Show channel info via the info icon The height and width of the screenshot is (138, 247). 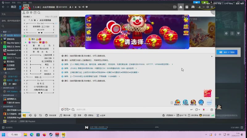pyautogui.click(x=87, y=7)
